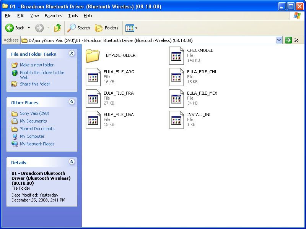The height and width of the screenshot is (229, 306).
Task: Click the Up folder level icon
Action: click(58, 28)
